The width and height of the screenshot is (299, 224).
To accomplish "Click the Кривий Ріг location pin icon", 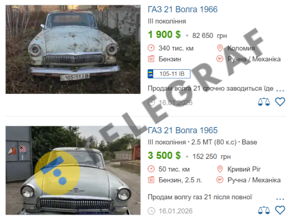I will (x=220, y=169).
